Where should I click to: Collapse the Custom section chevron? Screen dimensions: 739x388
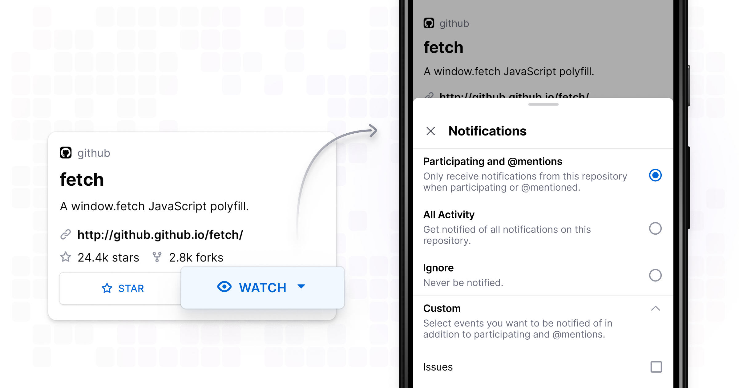click(x=656, y=309)
